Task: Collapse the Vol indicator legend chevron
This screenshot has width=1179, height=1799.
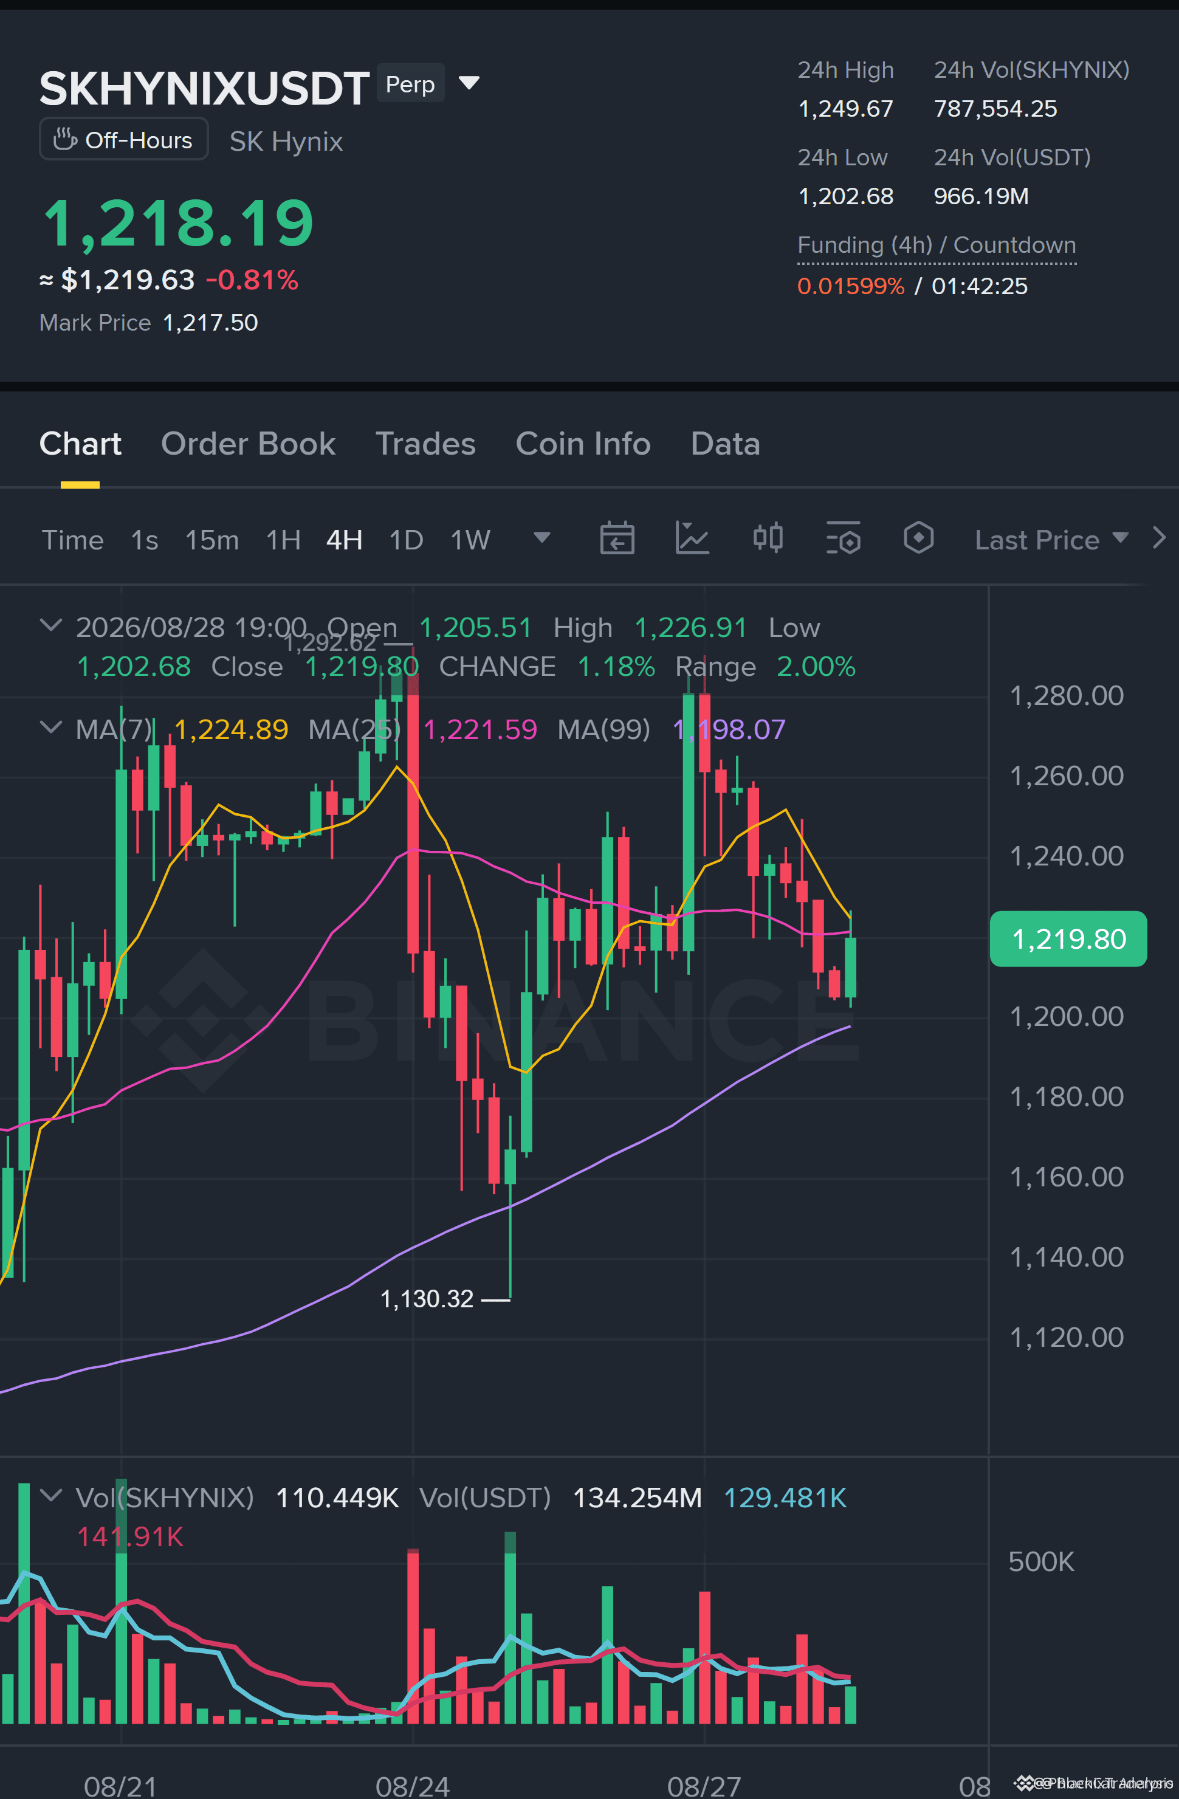Action: click(50, 1495)
